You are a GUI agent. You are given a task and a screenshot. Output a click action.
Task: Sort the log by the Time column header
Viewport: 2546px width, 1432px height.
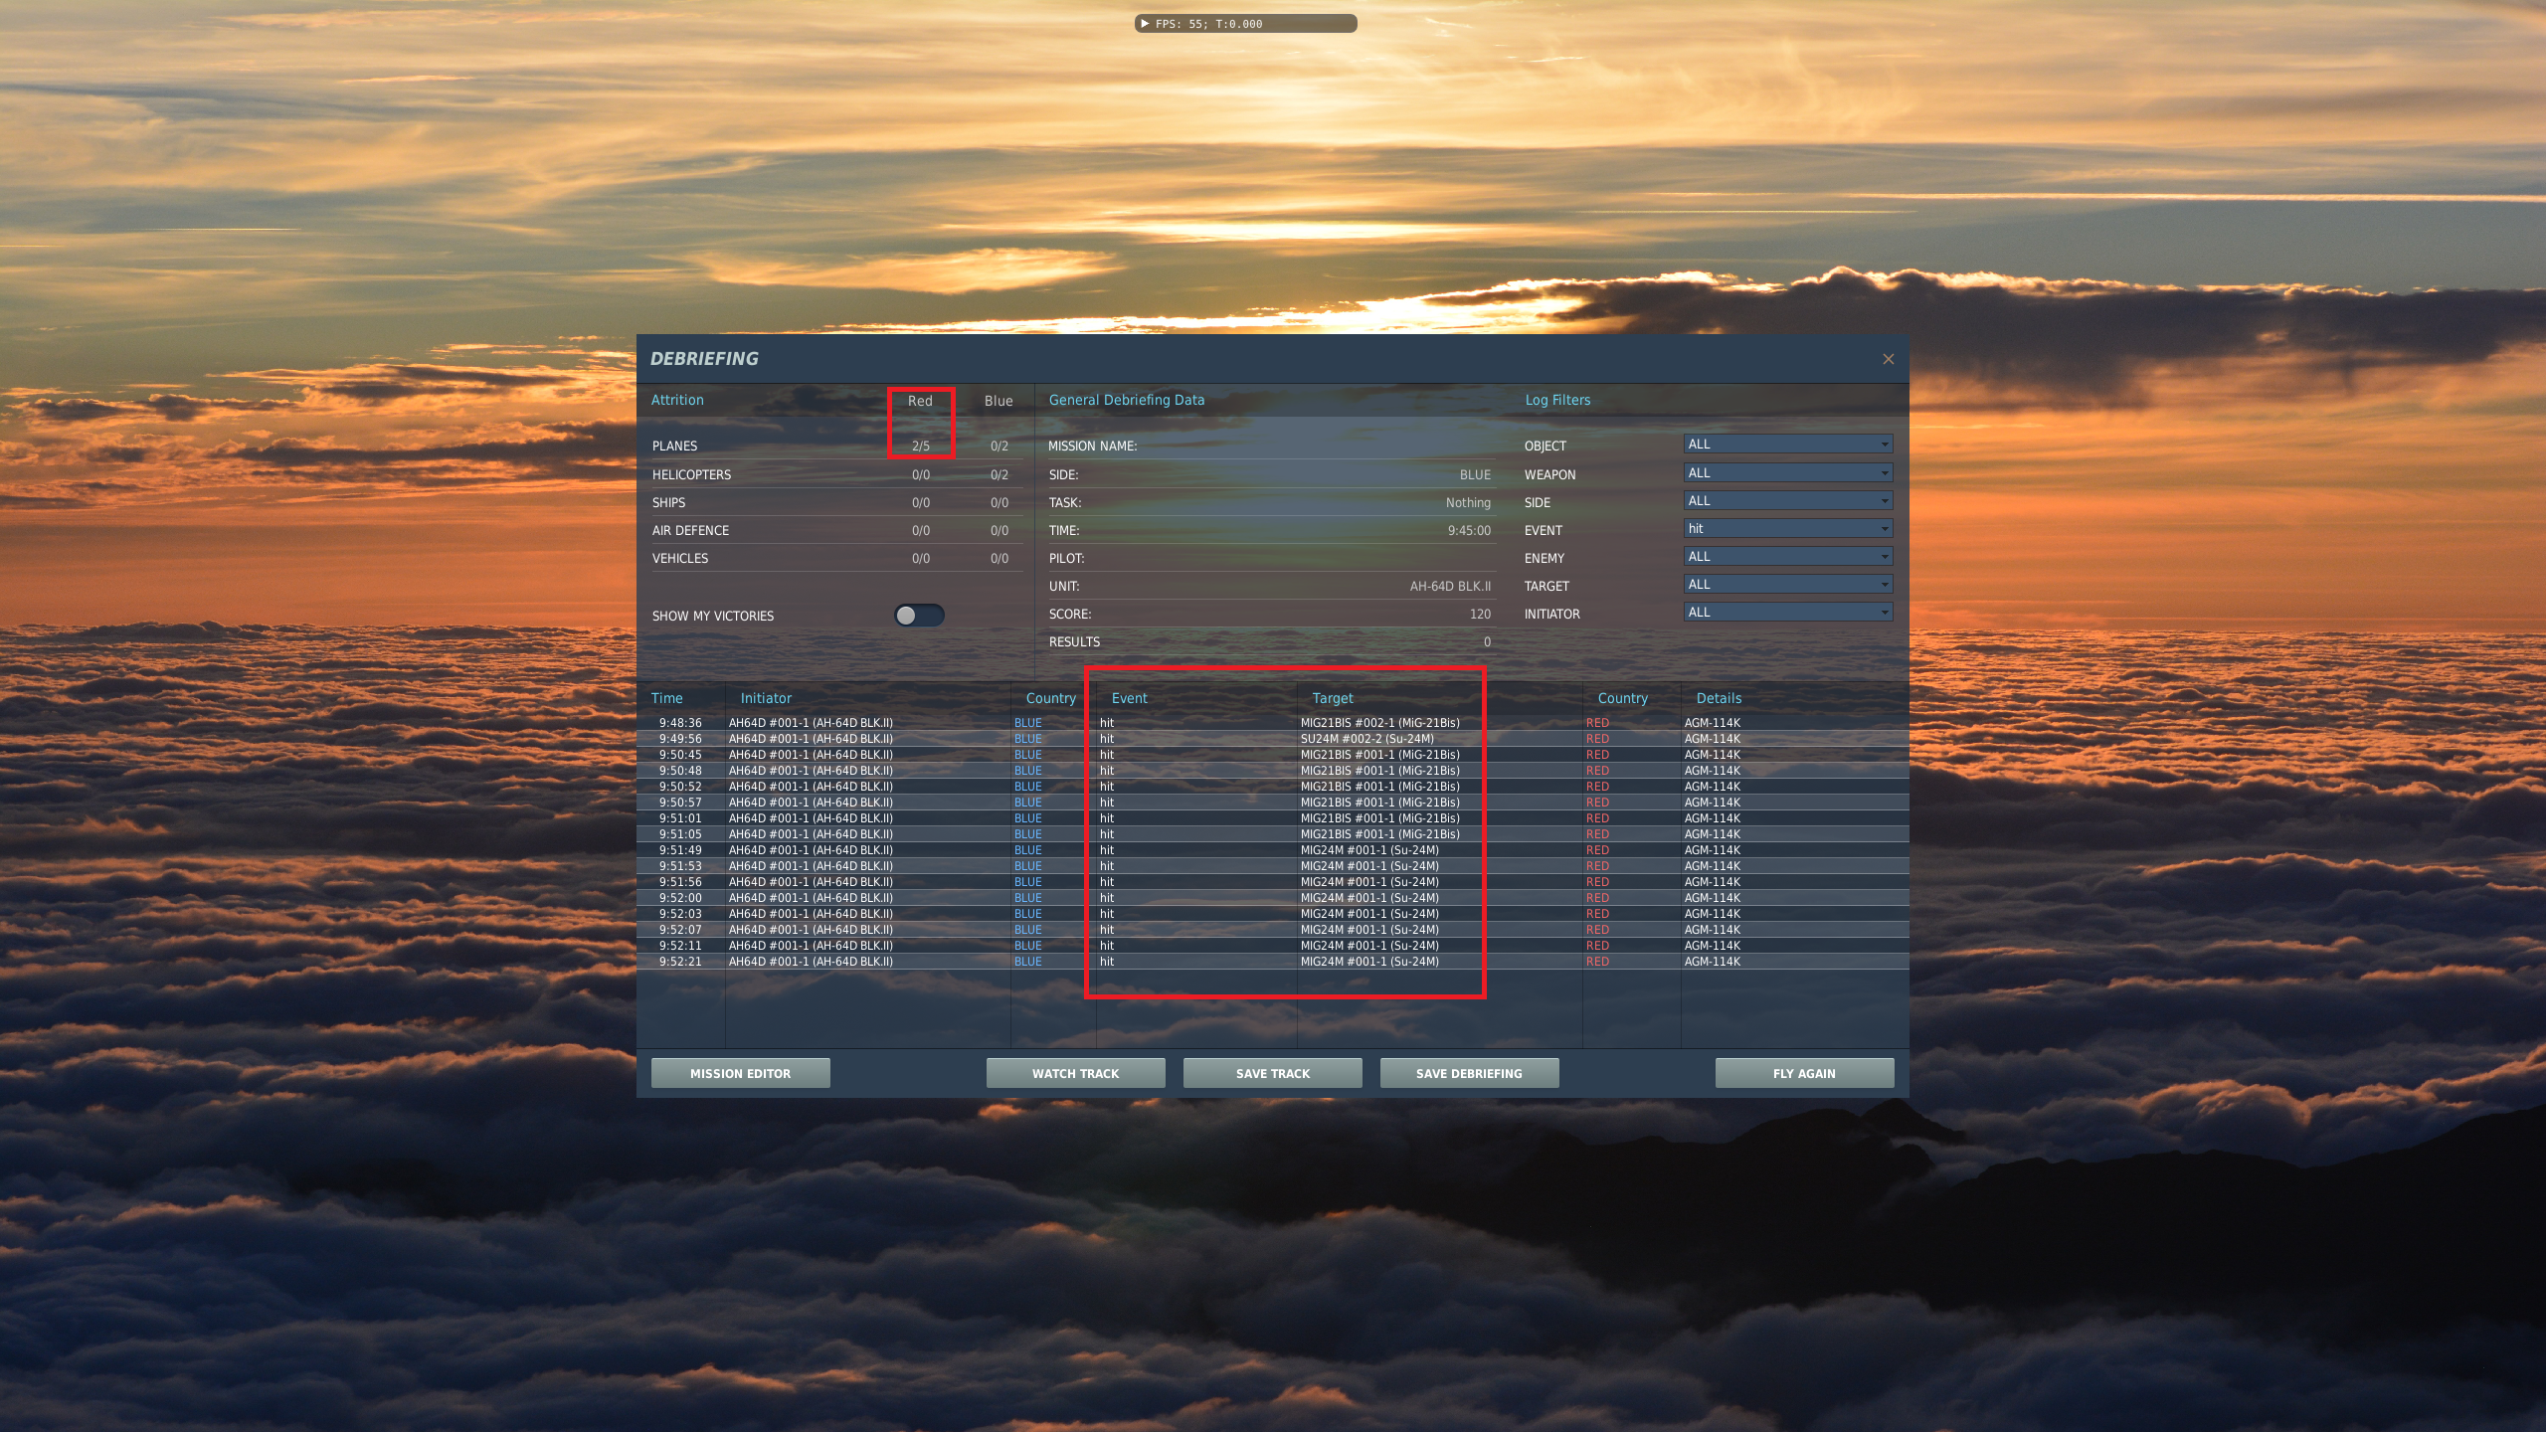point(667,698)
